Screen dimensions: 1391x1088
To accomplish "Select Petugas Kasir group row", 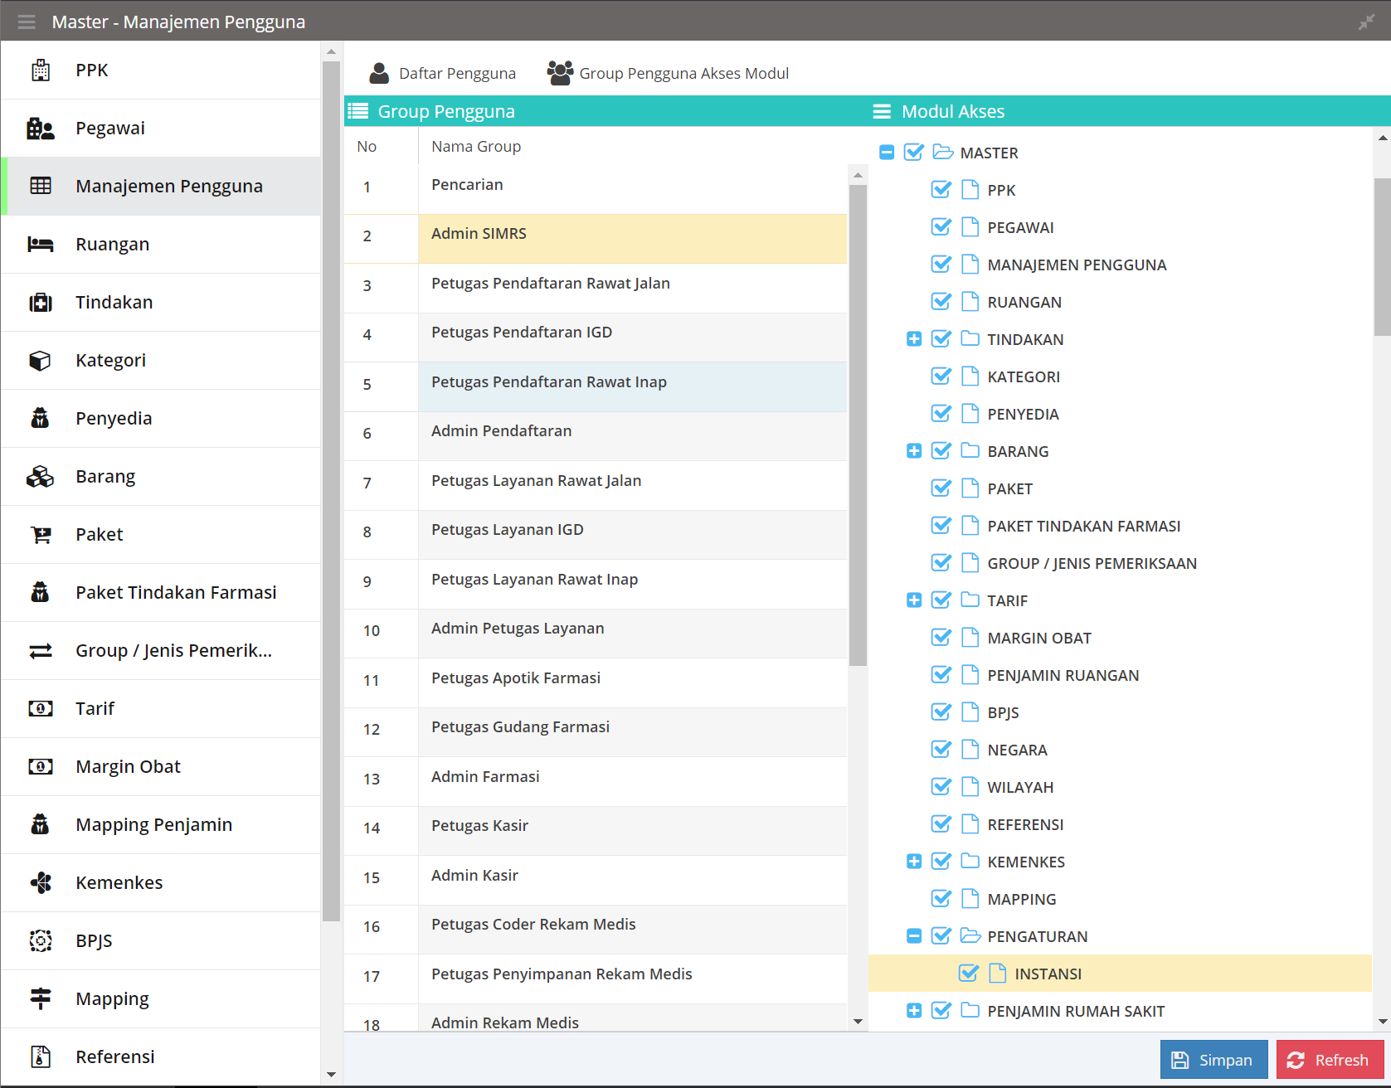I will click(479, 826).
